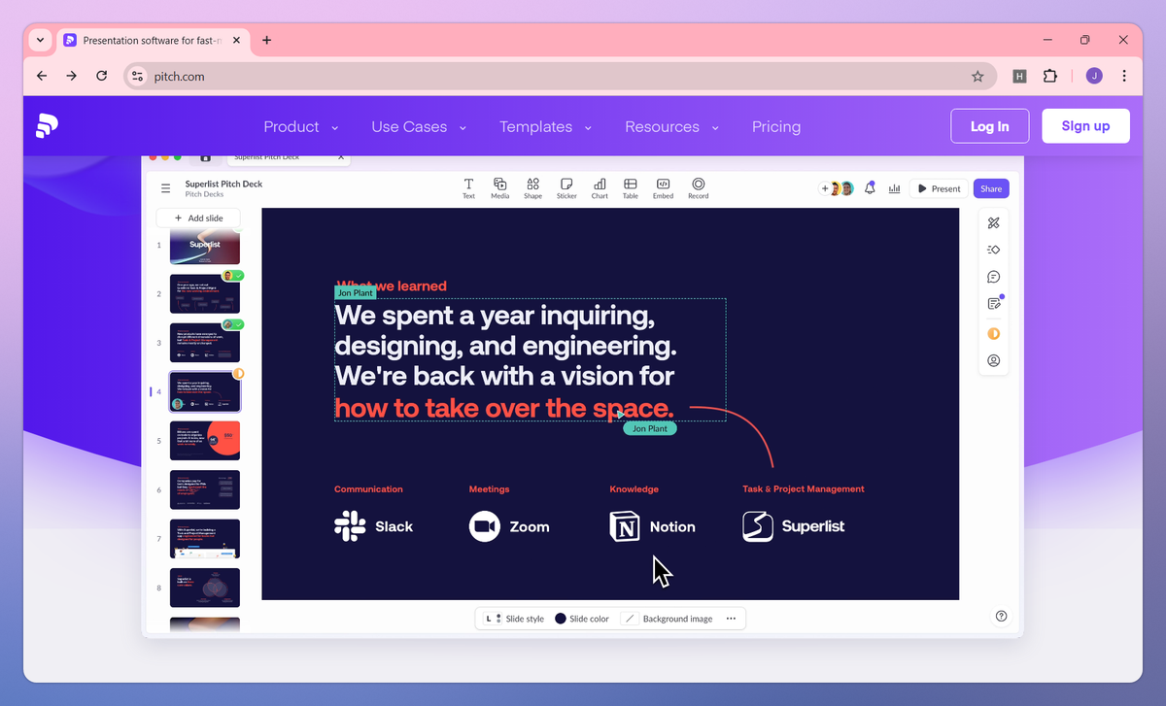Select the Shape tool
The image size is (1166, 706).
(x=532, y=188)
